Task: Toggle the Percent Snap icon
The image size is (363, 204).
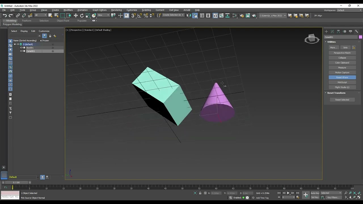Action: tap(146, 16)
